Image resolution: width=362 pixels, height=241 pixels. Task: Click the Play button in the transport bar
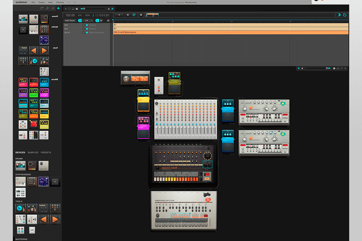tap(119, 15)
